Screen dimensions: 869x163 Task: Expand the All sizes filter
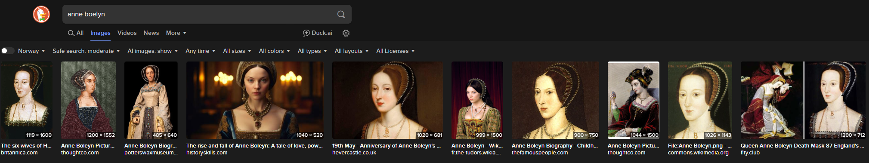[237, 51]
